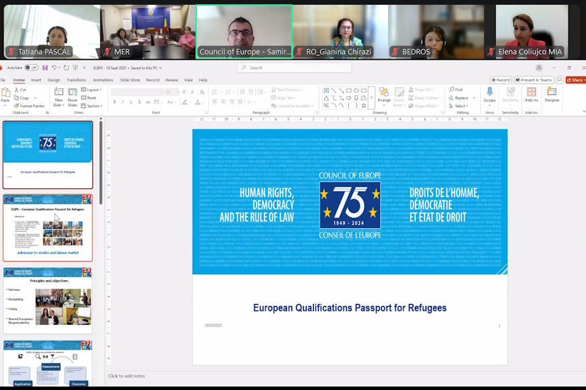586x390 pixels.
Task: Click the Paste icon in Clipboard group
Action: point(5,93)
